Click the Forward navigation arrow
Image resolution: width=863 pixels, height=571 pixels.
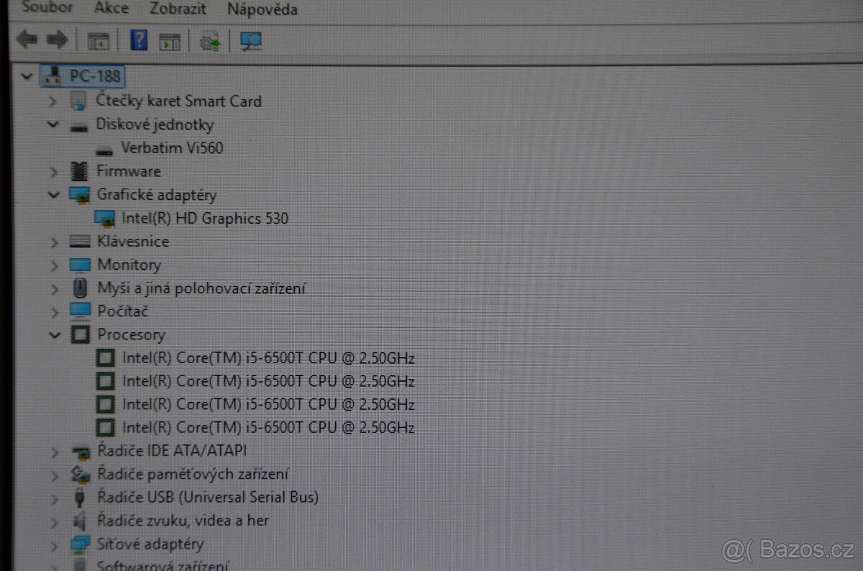[x=57, y=40]
